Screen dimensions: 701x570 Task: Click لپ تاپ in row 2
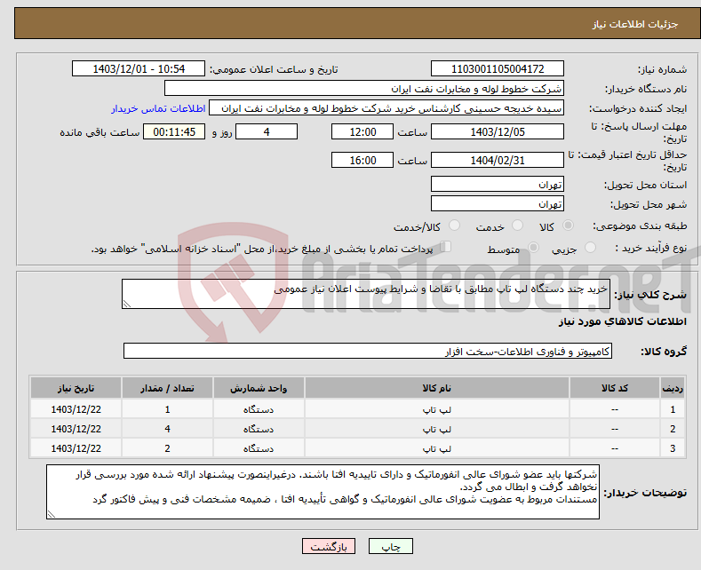click(437, 429)
